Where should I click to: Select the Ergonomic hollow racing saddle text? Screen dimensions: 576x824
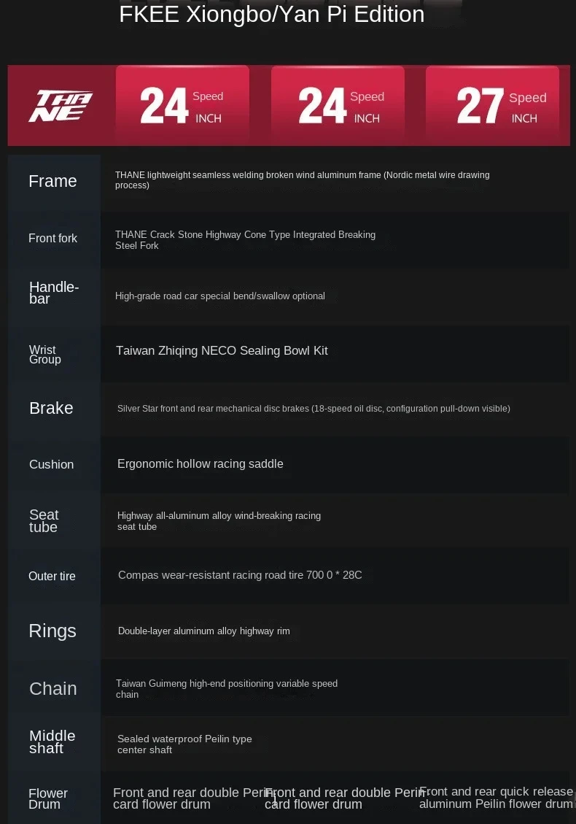click(201, 464)
